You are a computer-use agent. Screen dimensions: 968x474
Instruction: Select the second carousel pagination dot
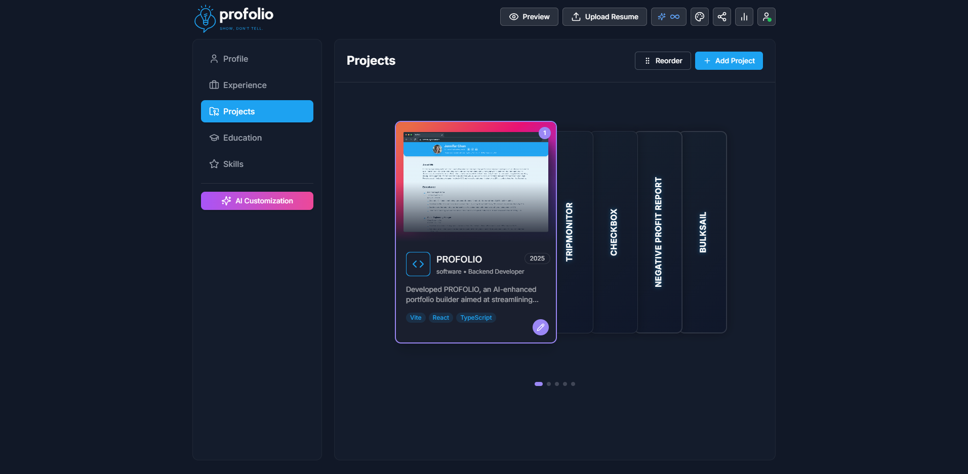[549, 384]
